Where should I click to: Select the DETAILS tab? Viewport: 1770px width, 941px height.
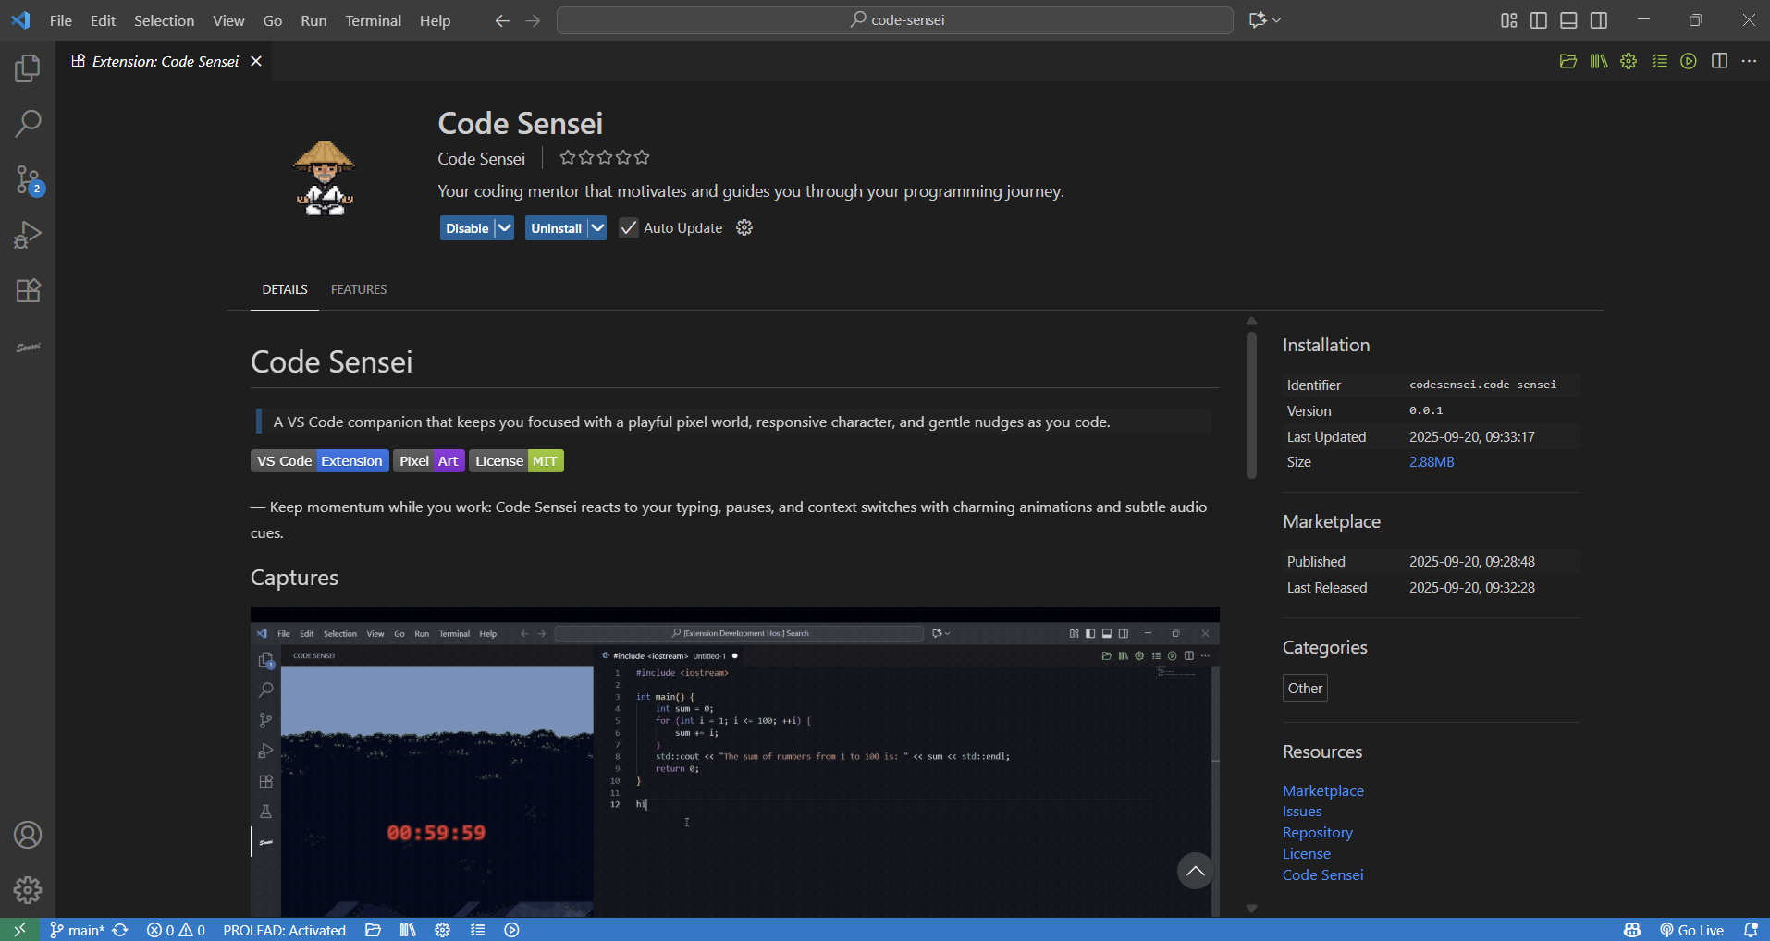tap(285, 289)
